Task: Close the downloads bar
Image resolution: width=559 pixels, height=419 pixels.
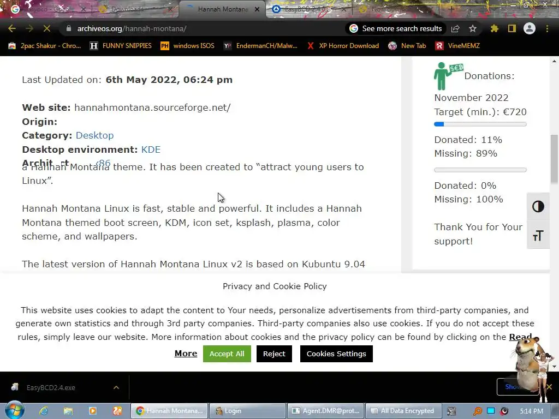Action: click(549, 387)
